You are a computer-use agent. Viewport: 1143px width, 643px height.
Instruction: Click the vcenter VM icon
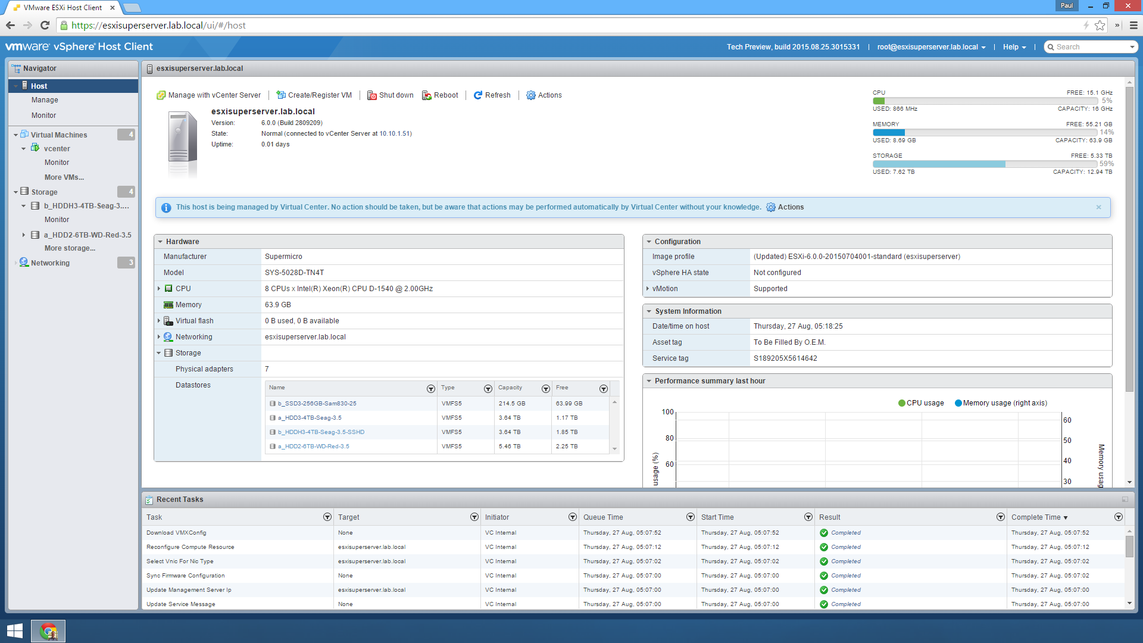(35, 148)
